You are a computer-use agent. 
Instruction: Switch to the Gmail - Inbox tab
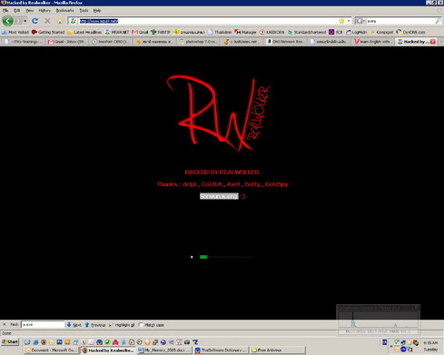[67, 42]
